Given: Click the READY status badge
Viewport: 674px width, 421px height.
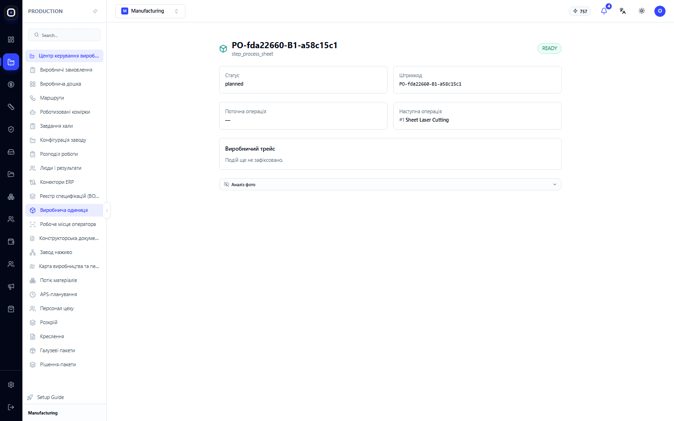Looking at the screenshot, I should tap(549, 48).
